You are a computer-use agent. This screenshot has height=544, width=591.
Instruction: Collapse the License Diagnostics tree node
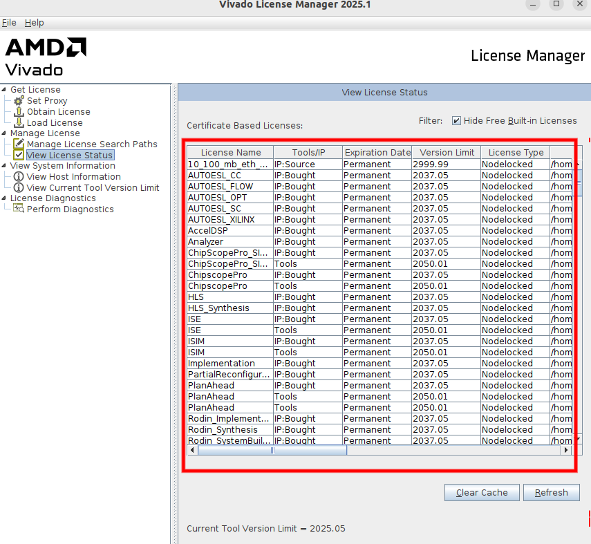(x=3, y=198)
